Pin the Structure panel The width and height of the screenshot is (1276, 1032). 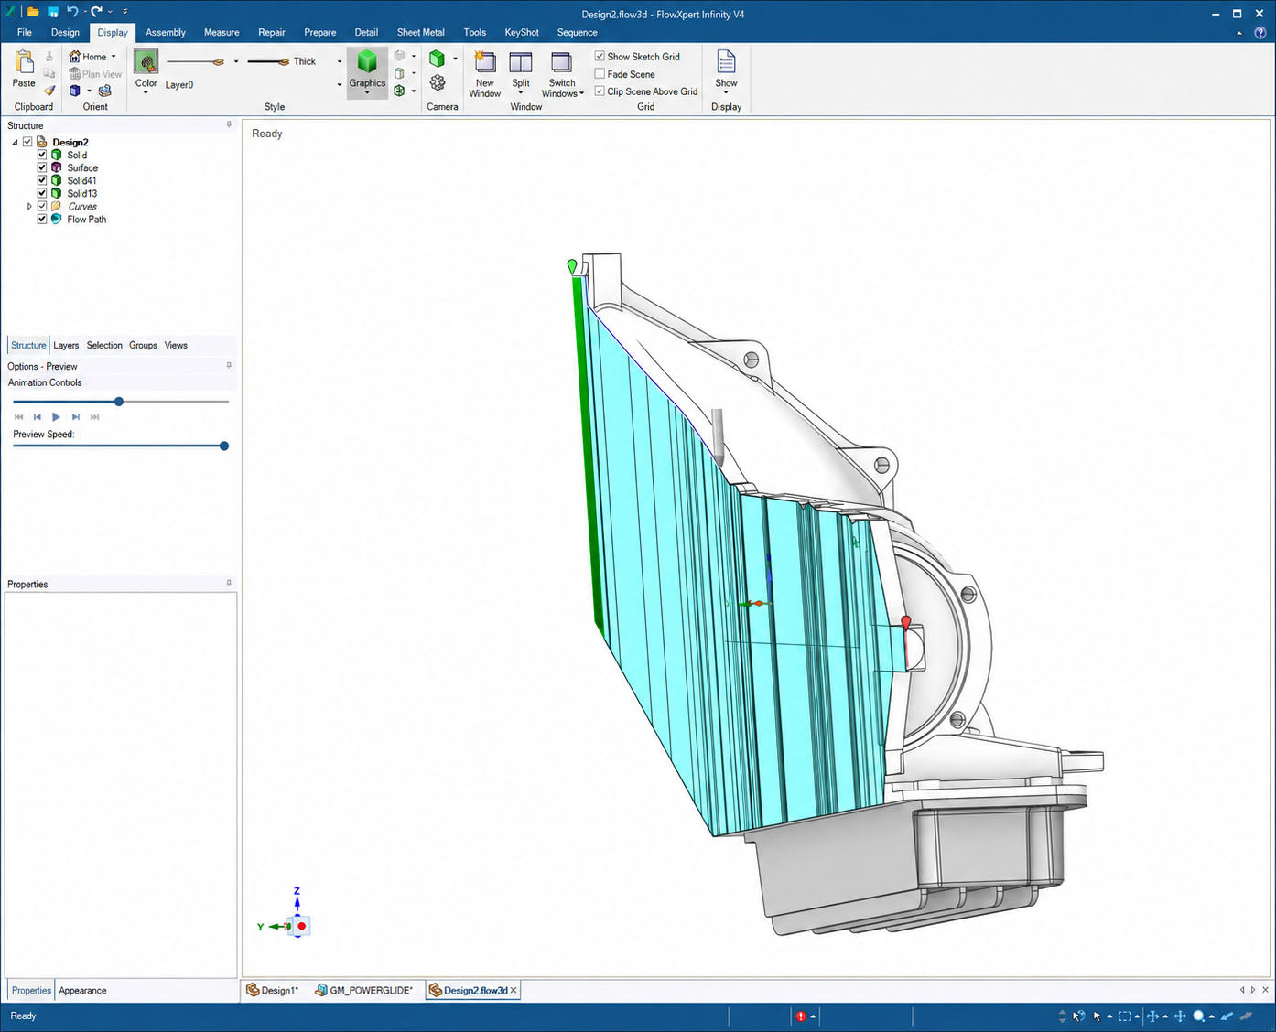click(229, 124)
